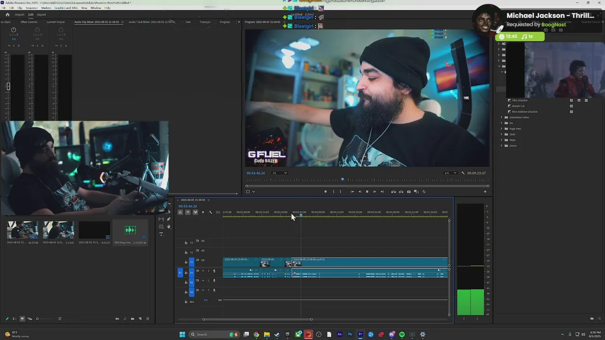Select the Morph Cut transition
The width and height of the screenshot is (605, 340).
coord(519,106)
